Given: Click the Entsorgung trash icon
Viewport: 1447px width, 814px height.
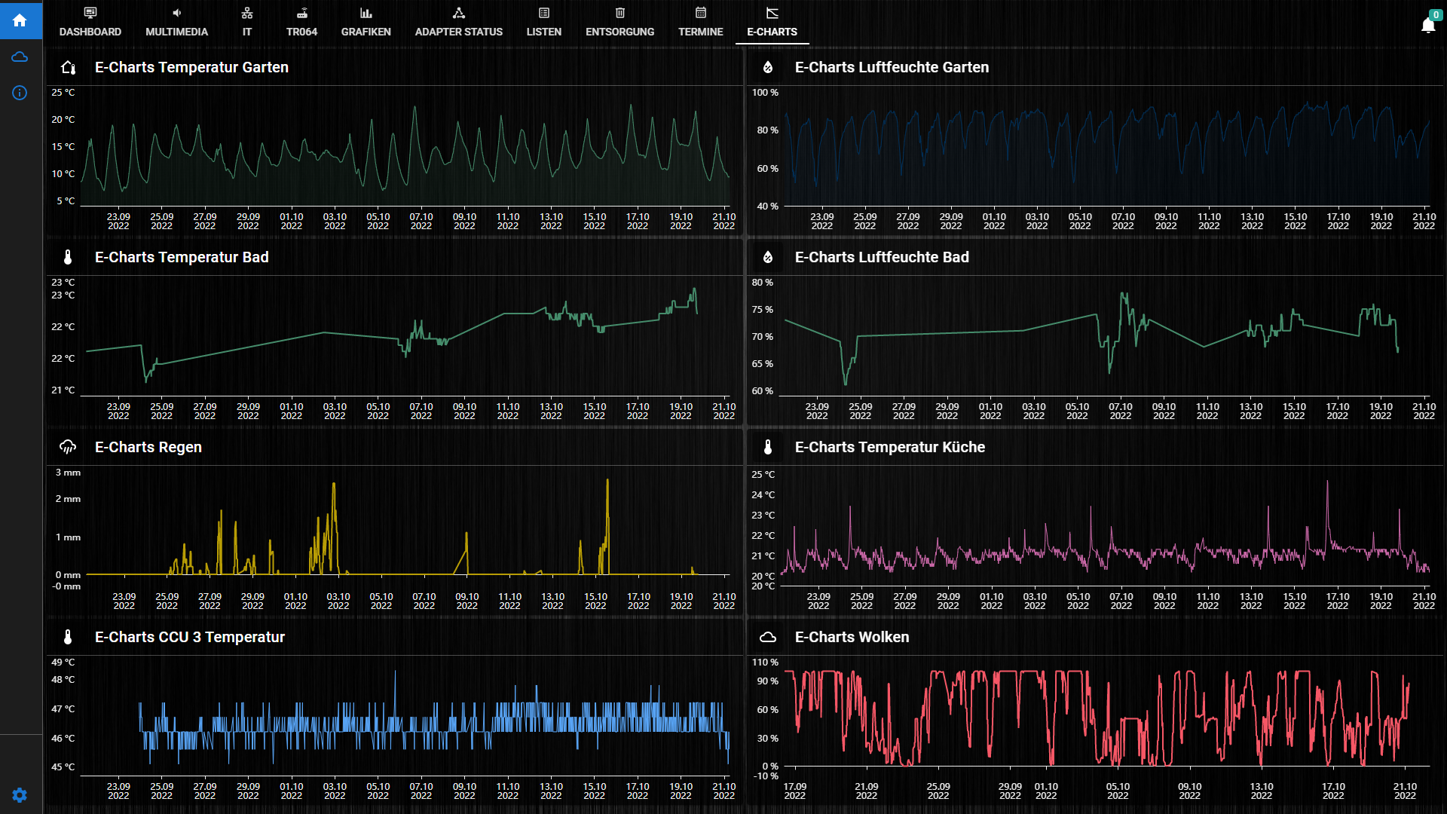Looking at the screenshot, I should [x=620, y=13].
